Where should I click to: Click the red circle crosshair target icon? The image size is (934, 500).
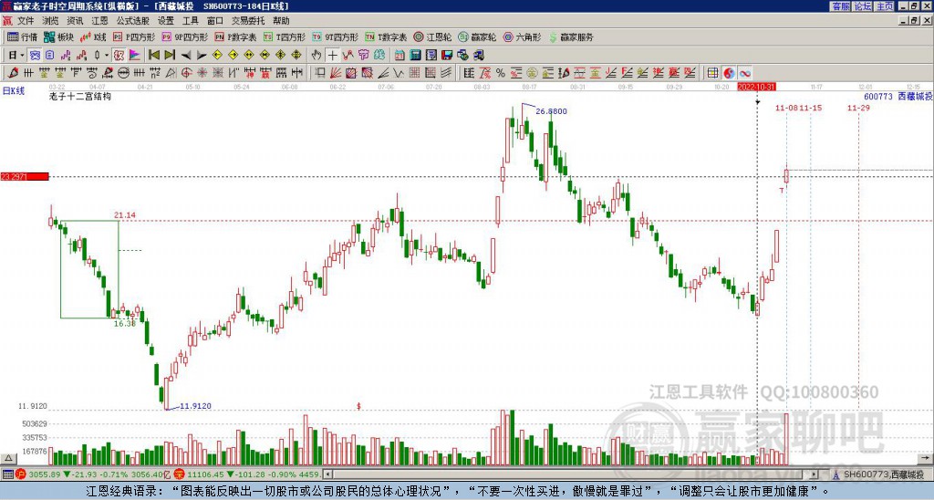[186, 73]
